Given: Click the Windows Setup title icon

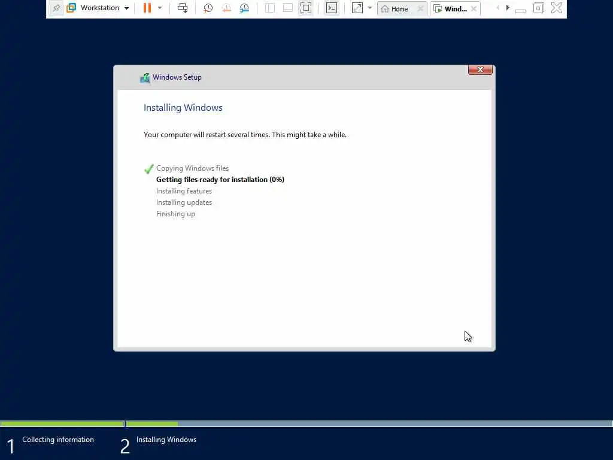Looking at the screenshot, I should pos(145,78).
